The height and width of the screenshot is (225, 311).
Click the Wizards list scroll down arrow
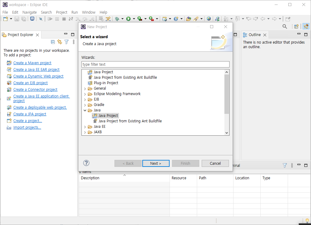click(227, 133)
